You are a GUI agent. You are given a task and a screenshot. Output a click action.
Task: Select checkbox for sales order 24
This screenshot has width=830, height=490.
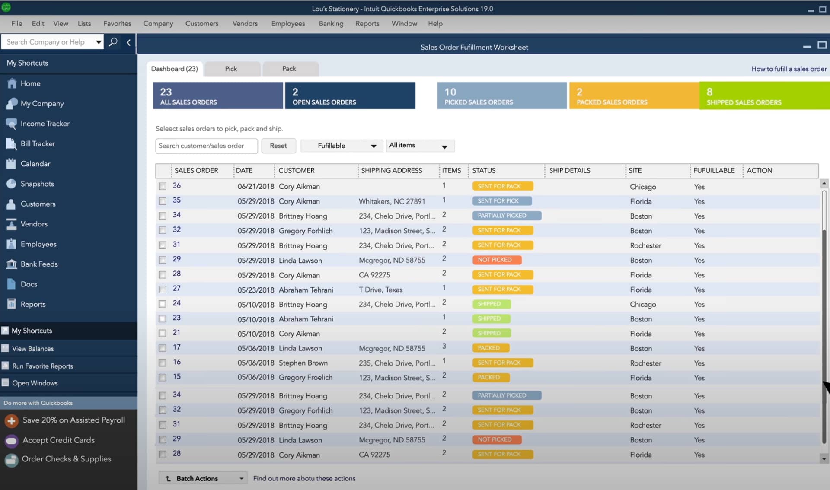pyautogui.click(x=163, y=304)
